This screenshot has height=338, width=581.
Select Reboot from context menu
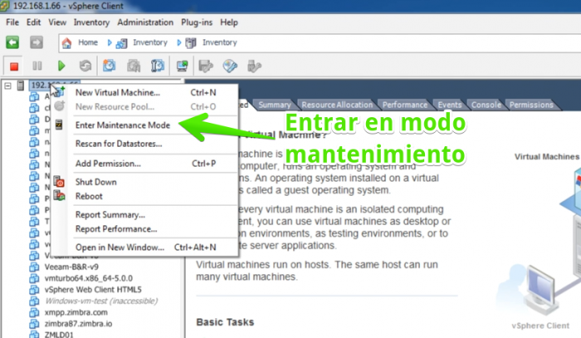145,196
